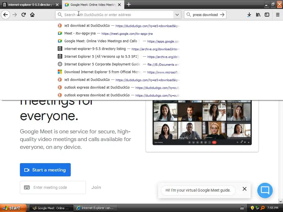Close the Google Meet tab
Screen dimensions: 283x212
pyautogui.click(x=119, y=5)
